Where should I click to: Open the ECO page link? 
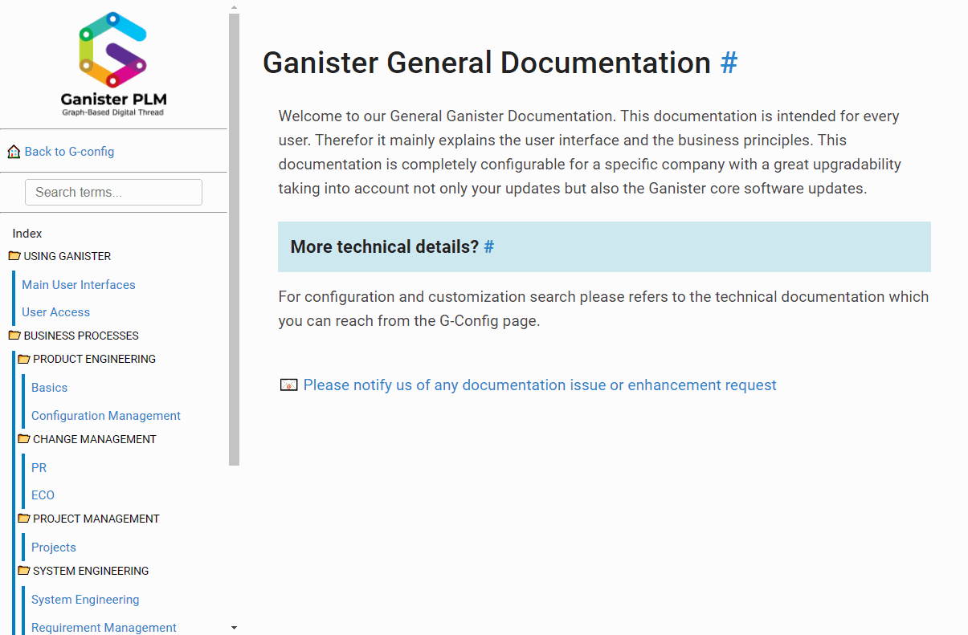click(x=43, y=495)
